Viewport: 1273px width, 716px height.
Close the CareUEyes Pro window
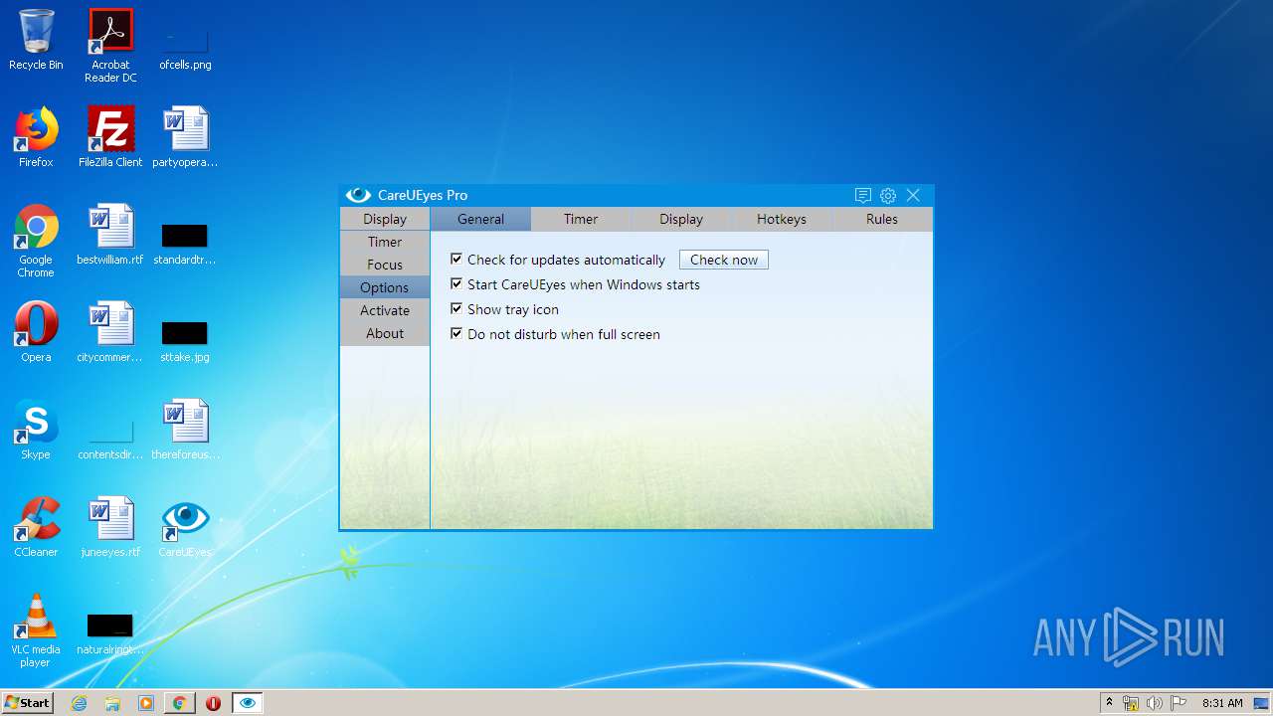point(913,196)
